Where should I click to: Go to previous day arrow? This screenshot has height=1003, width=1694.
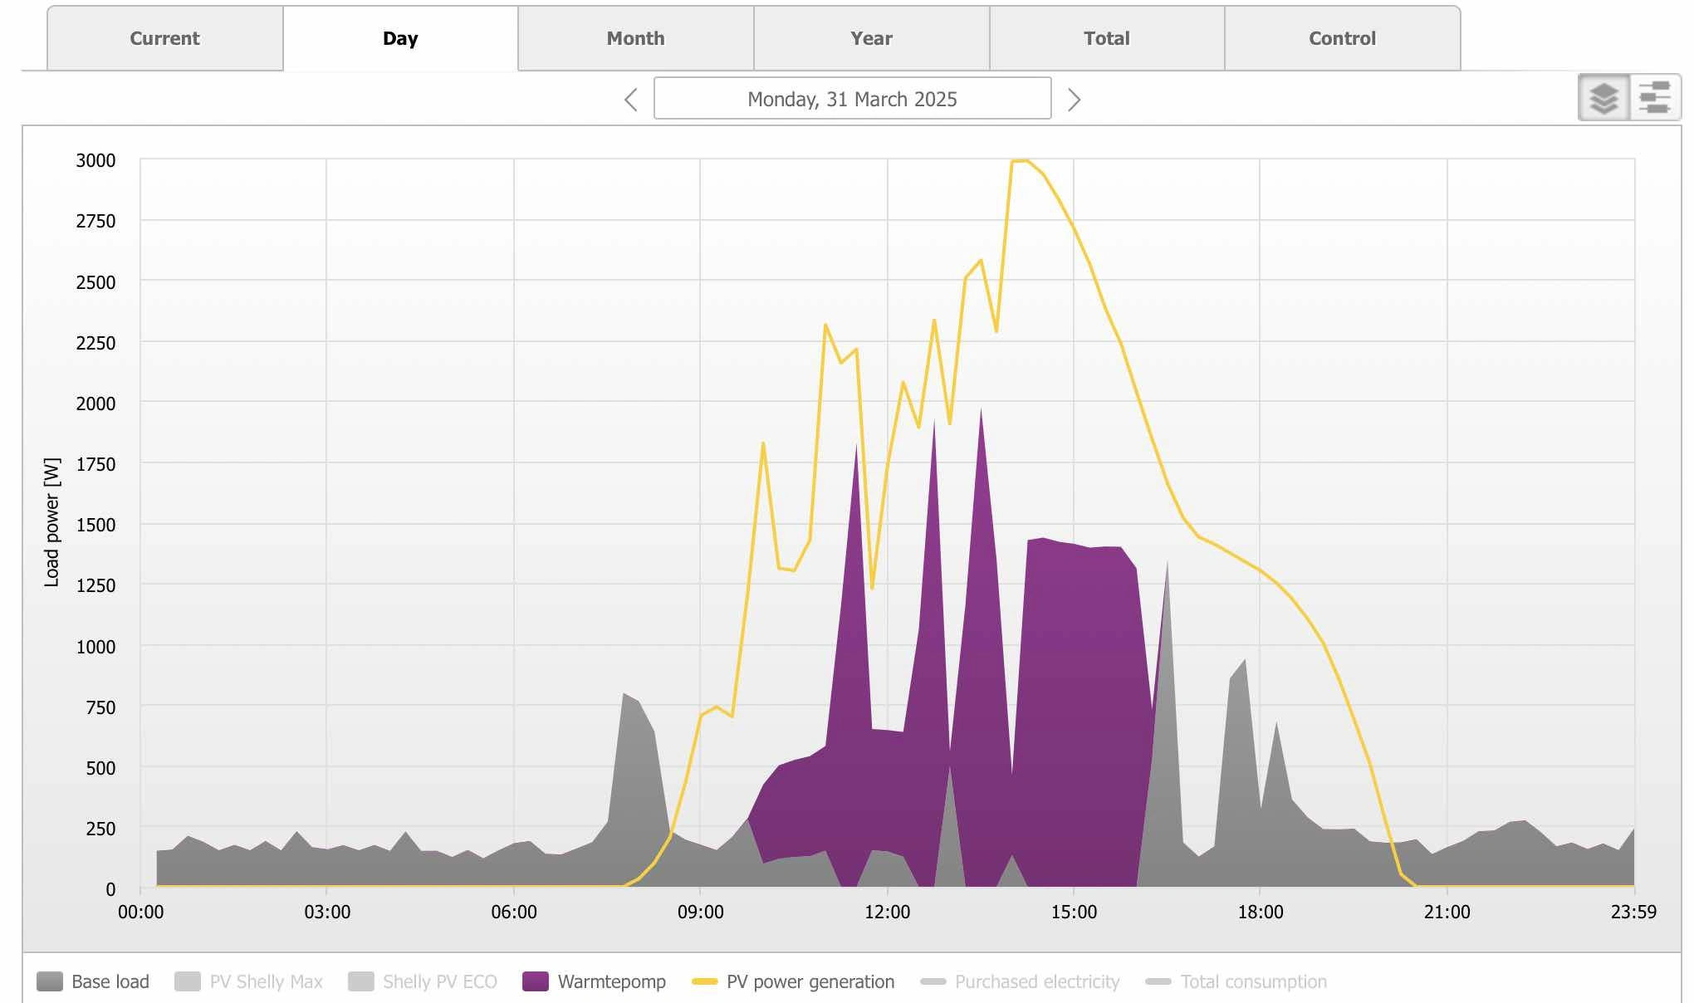click(x=631, y=100)
